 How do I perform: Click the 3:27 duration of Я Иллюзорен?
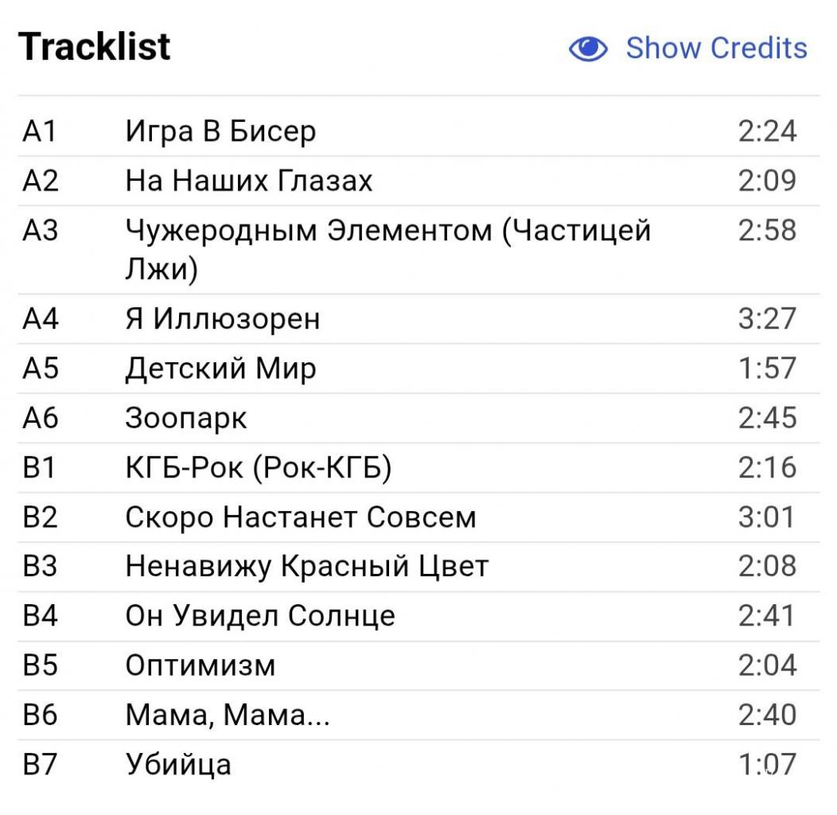(x=767, y=318)
